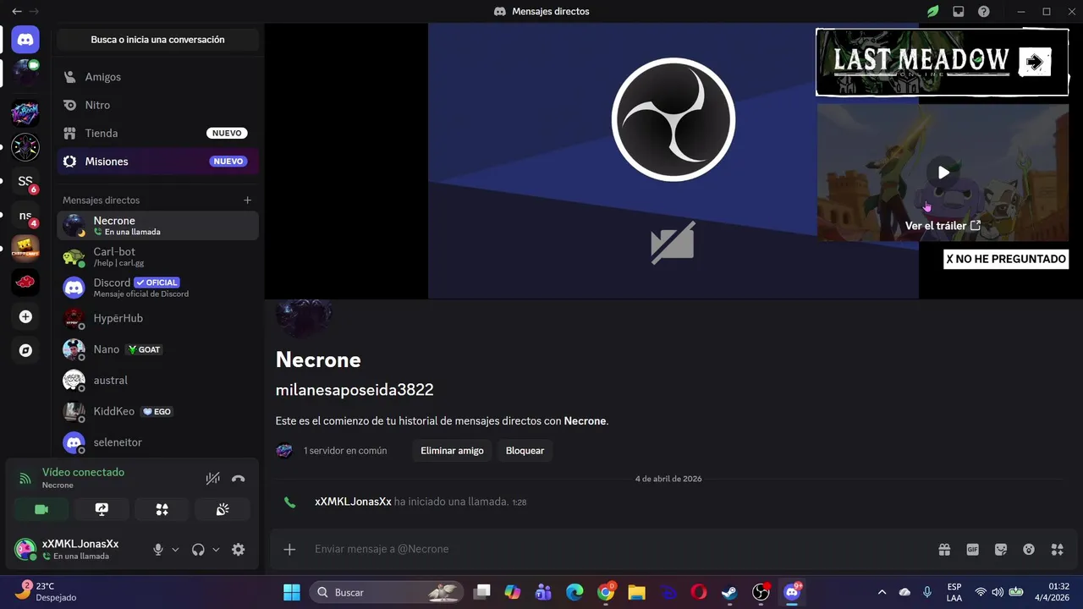Open the Tienda page
This screenshot has width=1083, height=609.
tap(157, 134)
